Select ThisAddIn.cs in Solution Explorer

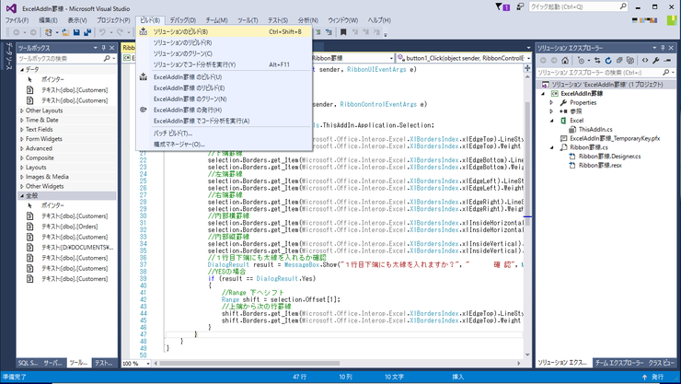(595, 130)
